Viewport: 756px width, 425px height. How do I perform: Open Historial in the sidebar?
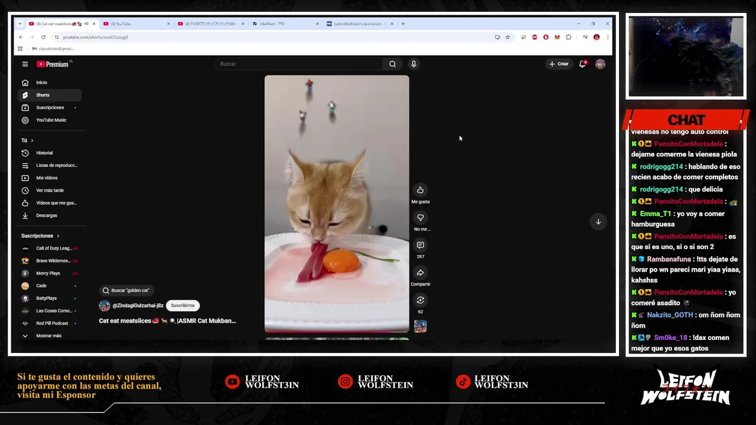coord(49,153)
